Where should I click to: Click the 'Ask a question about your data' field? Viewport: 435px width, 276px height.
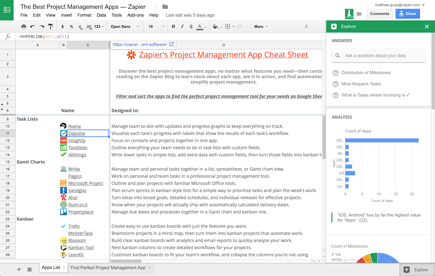tap(378, 56)
